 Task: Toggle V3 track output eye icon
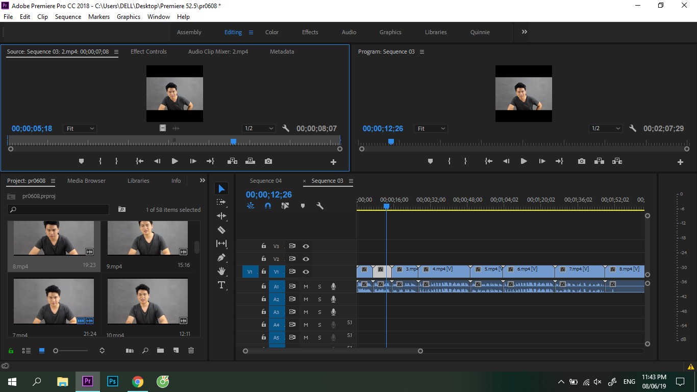point(306,246)
